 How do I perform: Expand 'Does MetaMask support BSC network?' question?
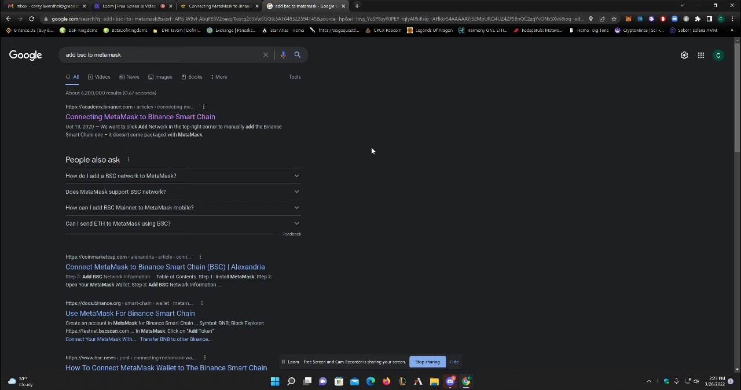coord(183,192)
